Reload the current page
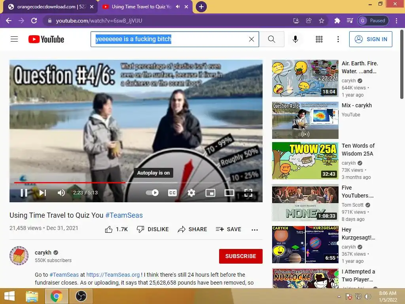 [34, 21]
